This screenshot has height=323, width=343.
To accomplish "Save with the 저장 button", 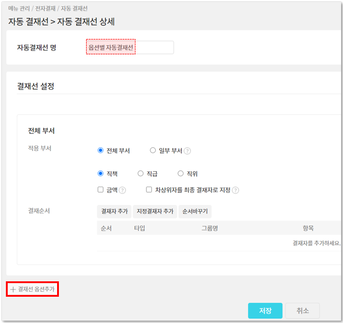I will [x=265, y=311].
